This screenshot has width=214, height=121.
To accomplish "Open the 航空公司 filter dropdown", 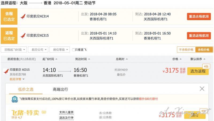I will [x=38, y=50].
